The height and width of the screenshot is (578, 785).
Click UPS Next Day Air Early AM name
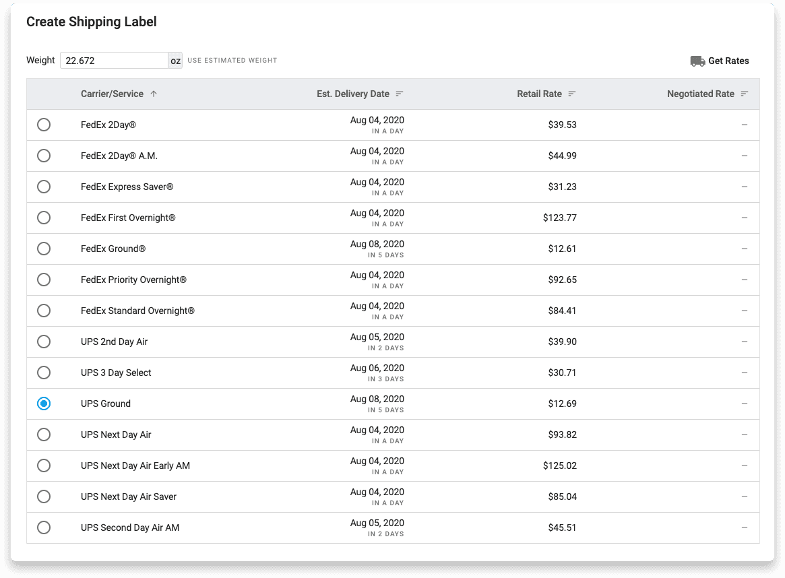[135, 466]
